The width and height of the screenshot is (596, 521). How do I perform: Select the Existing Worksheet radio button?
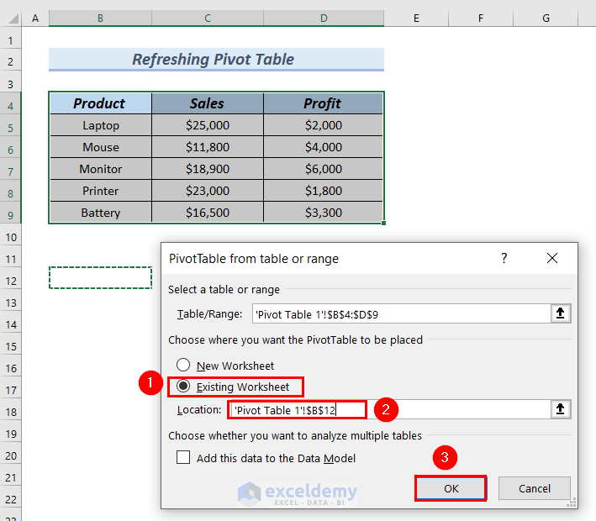point(183,387)
